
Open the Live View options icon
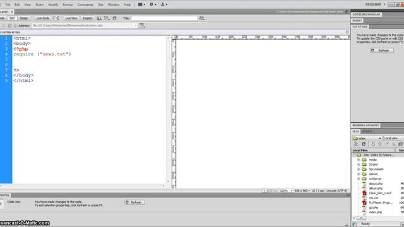[142, 25]
